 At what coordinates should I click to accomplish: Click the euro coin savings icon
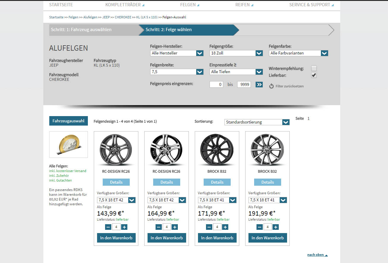click(69, 145)
